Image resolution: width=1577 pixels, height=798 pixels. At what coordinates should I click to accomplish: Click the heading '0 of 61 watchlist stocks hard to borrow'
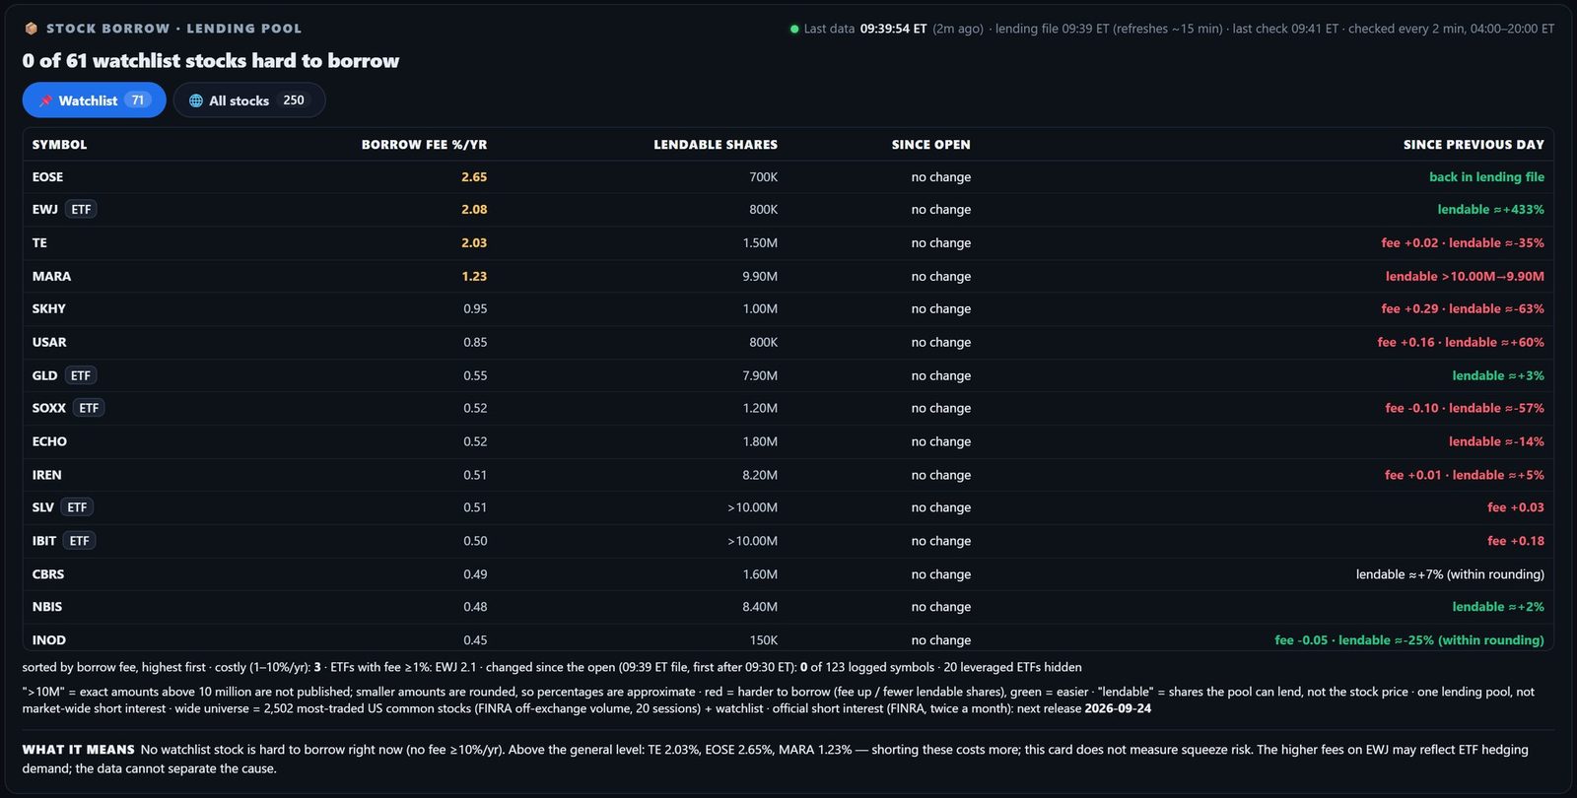[211, 61]
